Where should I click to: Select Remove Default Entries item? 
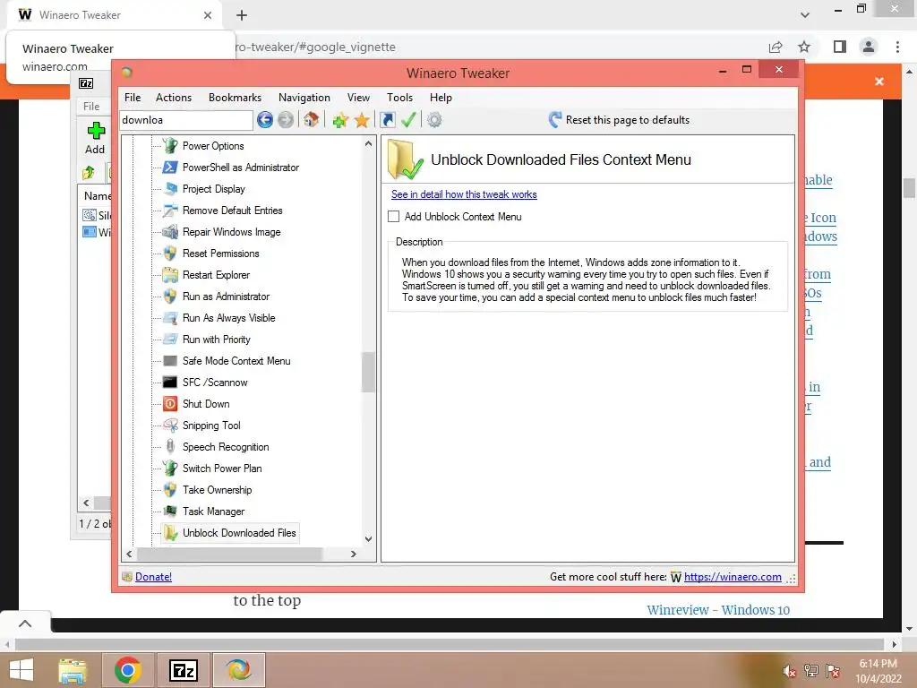(x=232, y=211)
